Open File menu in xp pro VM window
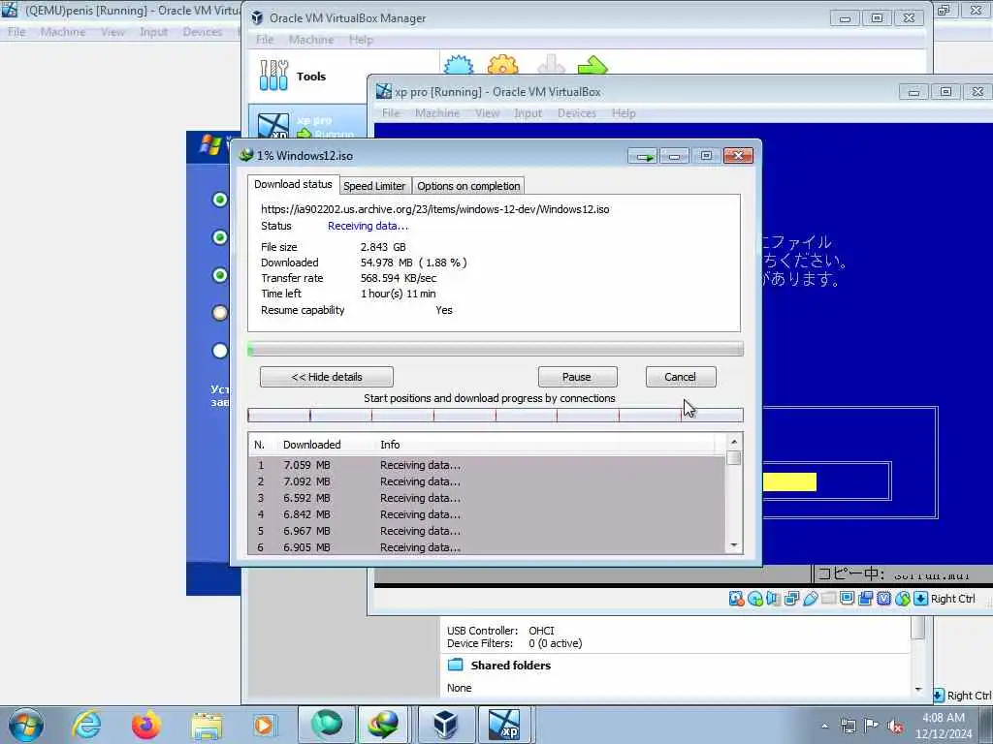 pos(391,113)
